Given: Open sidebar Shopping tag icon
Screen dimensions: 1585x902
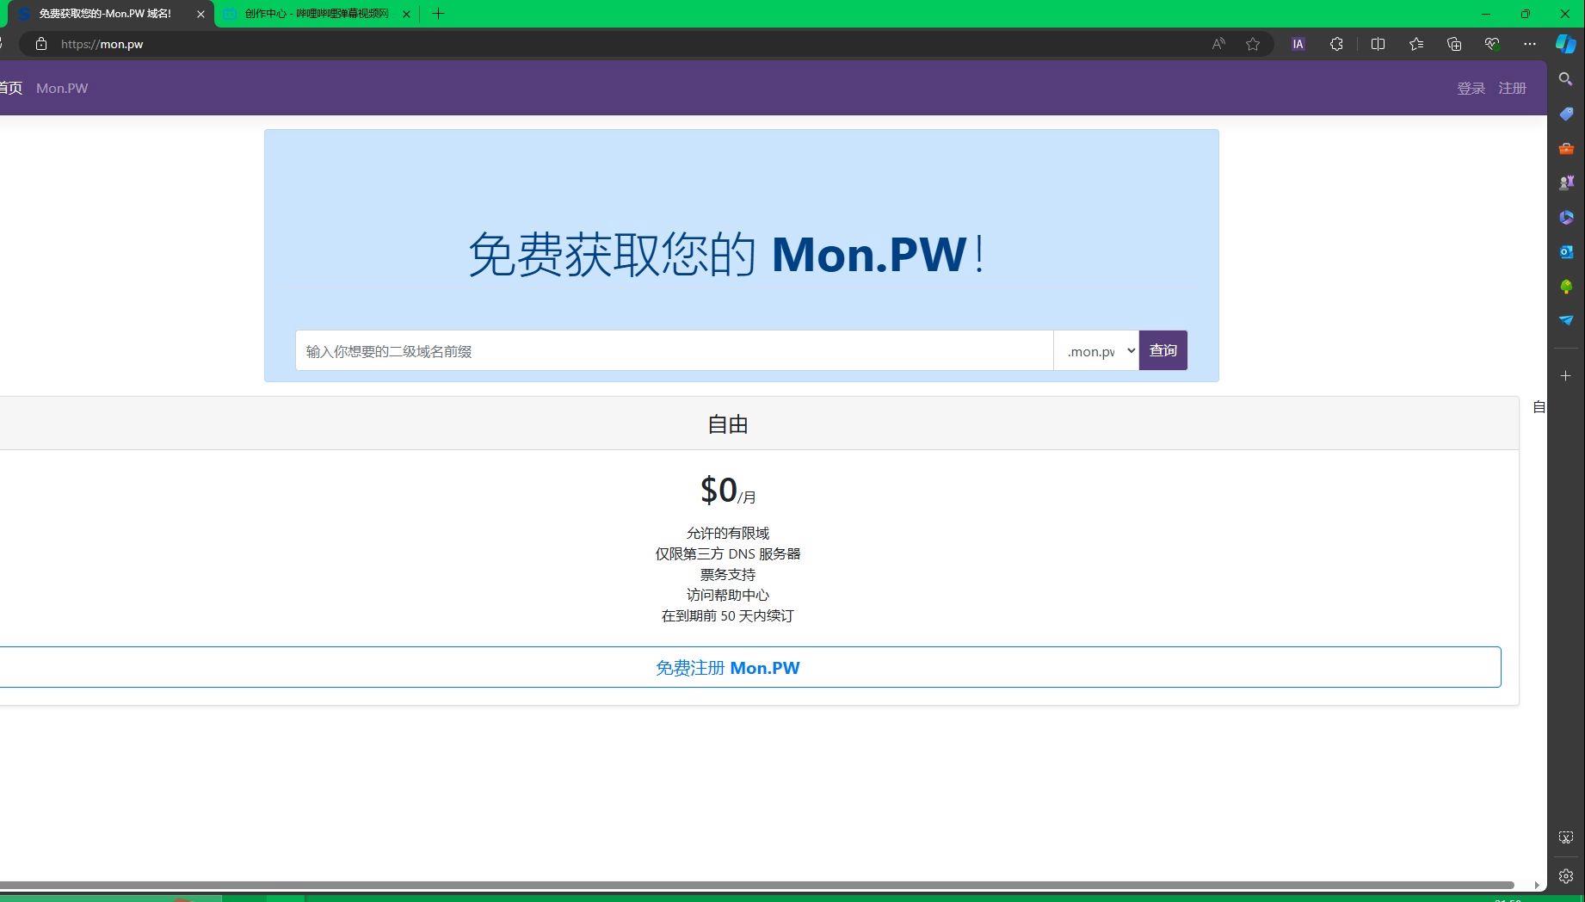Looking at the screenshot, I should [1566, 114].
